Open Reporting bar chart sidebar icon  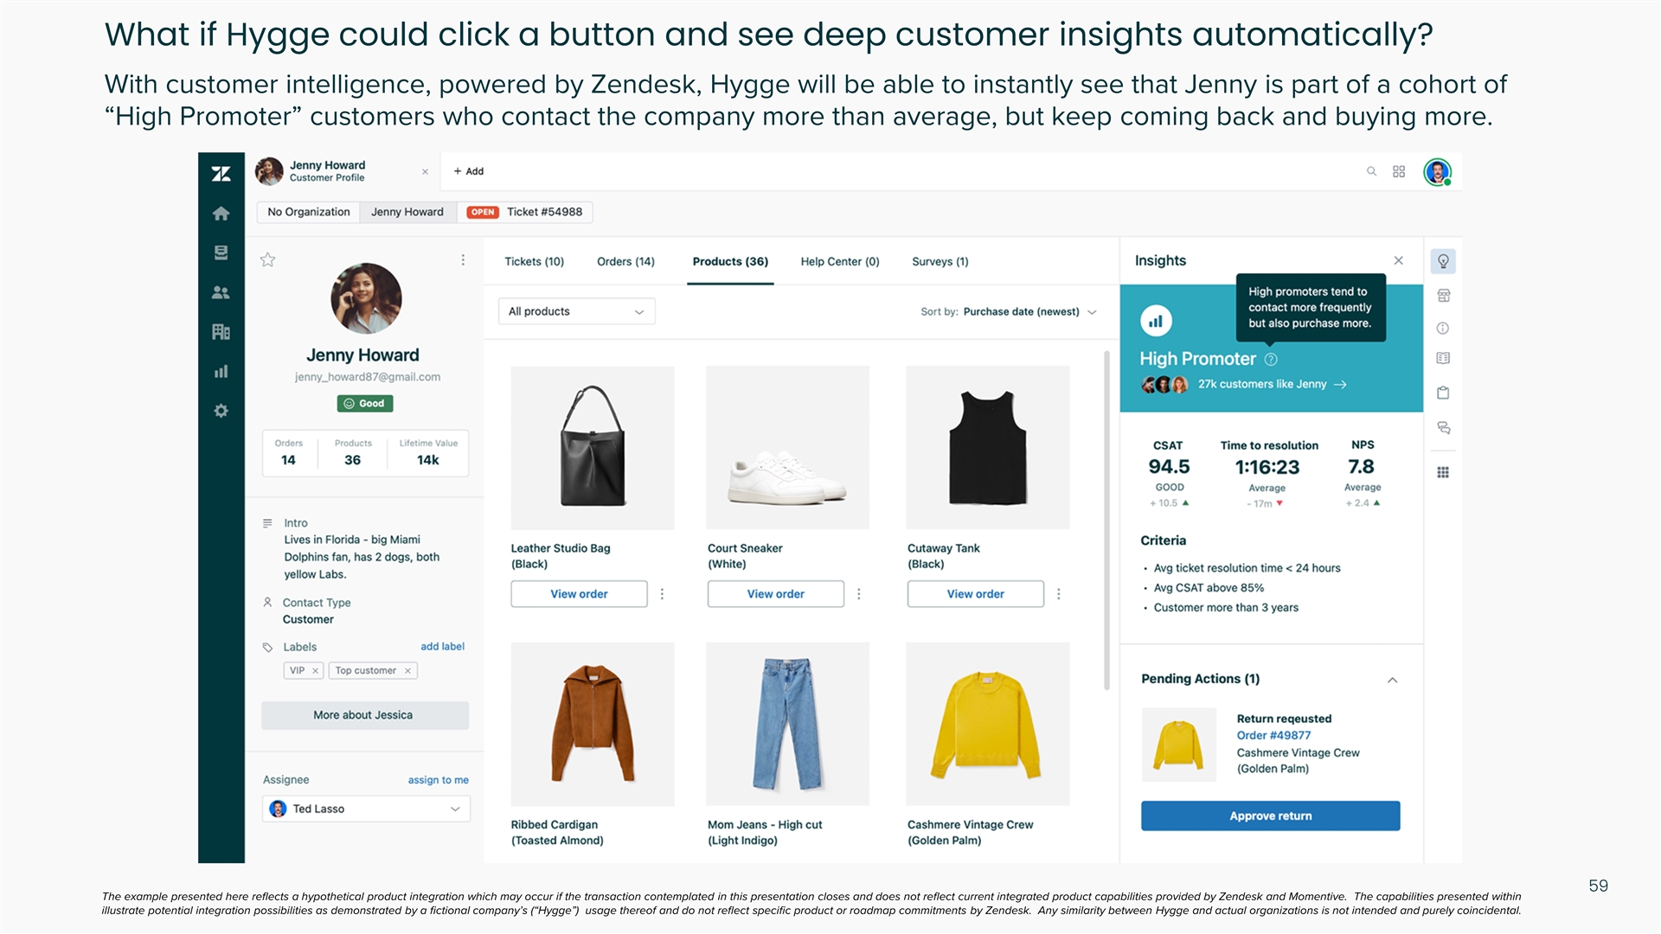coord(221,372)
